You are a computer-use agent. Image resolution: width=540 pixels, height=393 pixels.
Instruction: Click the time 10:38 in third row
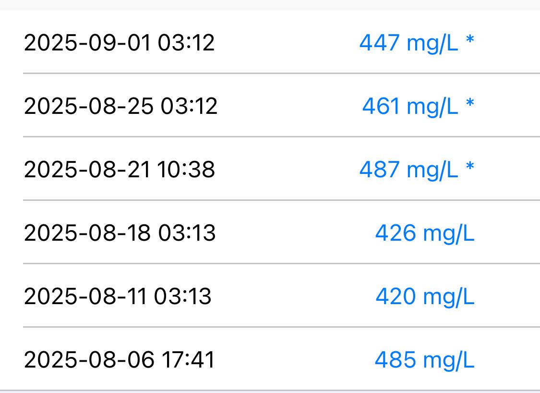point(186,169)
